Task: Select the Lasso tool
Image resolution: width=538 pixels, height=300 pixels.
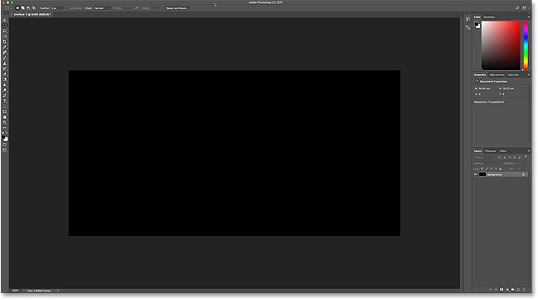Action: (5, 30)
